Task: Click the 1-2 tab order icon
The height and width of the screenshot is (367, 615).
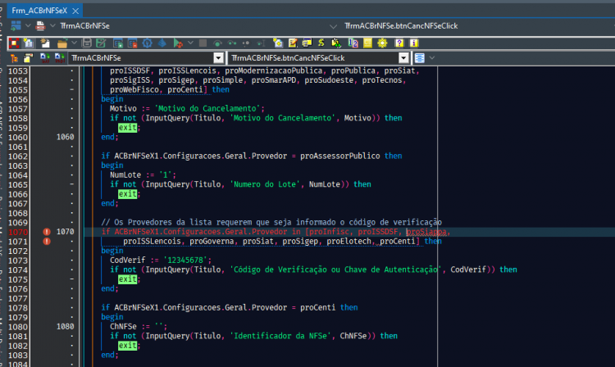Action: [353, 43]
